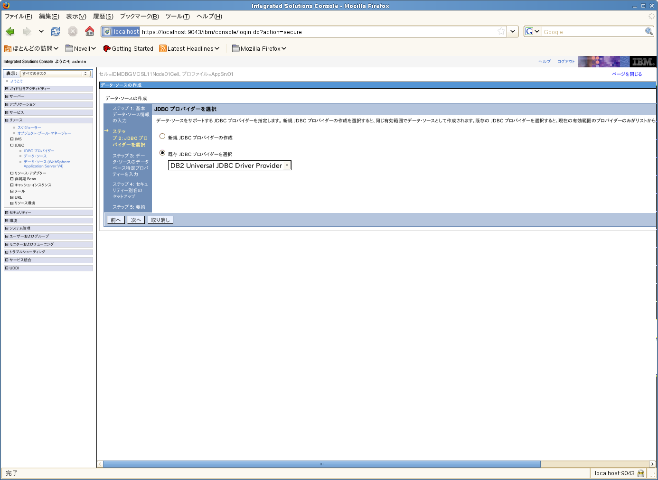Viewport: 658px width, 480px height.
Task: Open the Latest Headlines feed bookmark
Action: (189, 48)
